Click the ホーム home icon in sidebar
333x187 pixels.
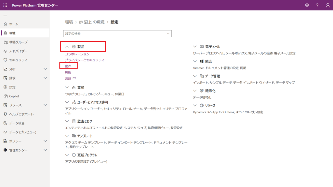pos(5,24)
